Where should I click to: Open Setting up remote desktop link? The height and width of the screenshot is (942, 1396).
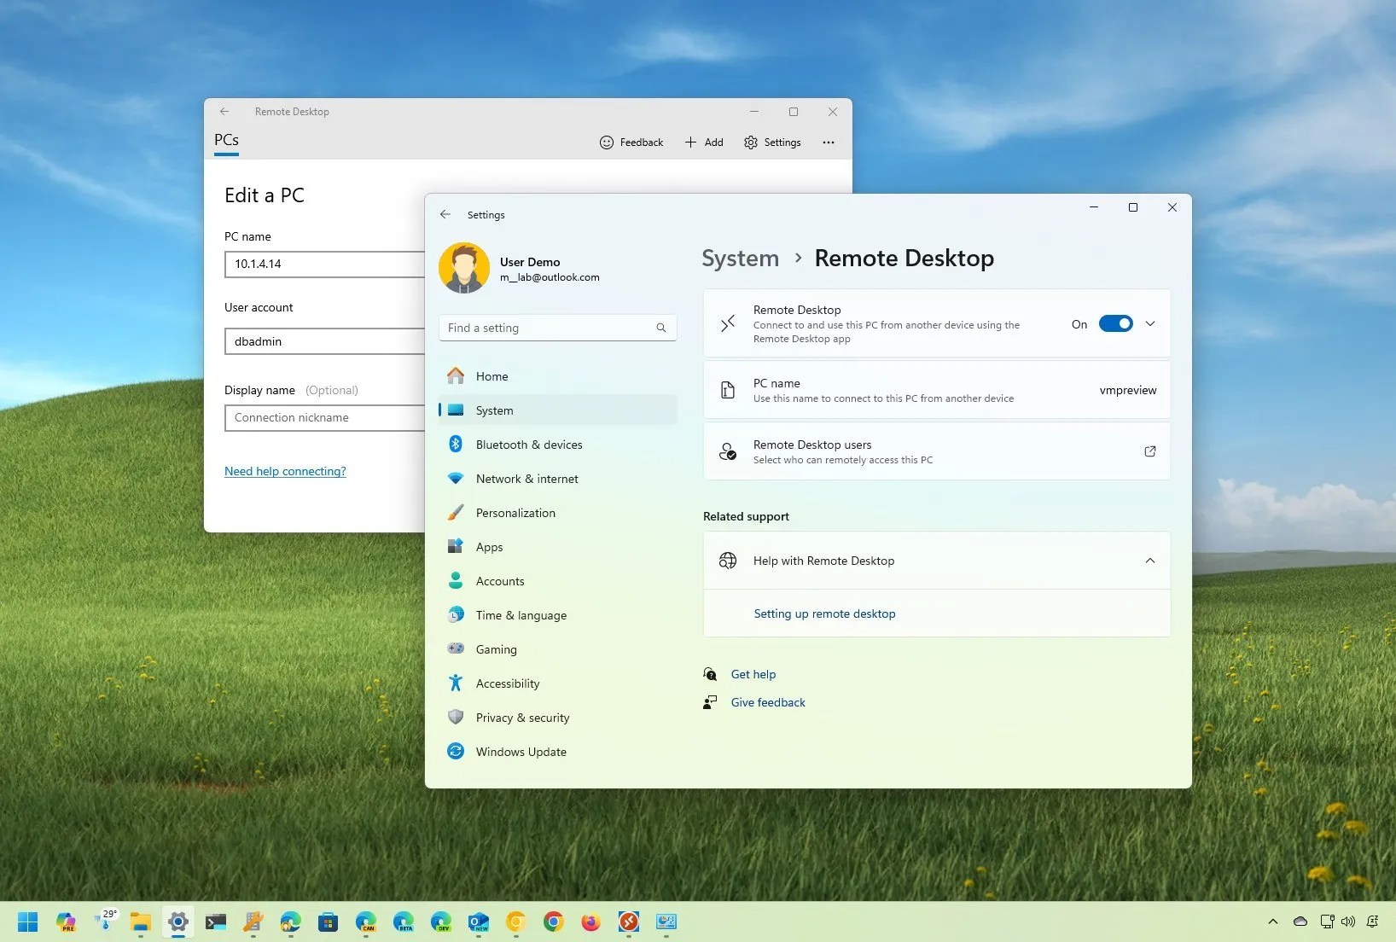[823, 613]
